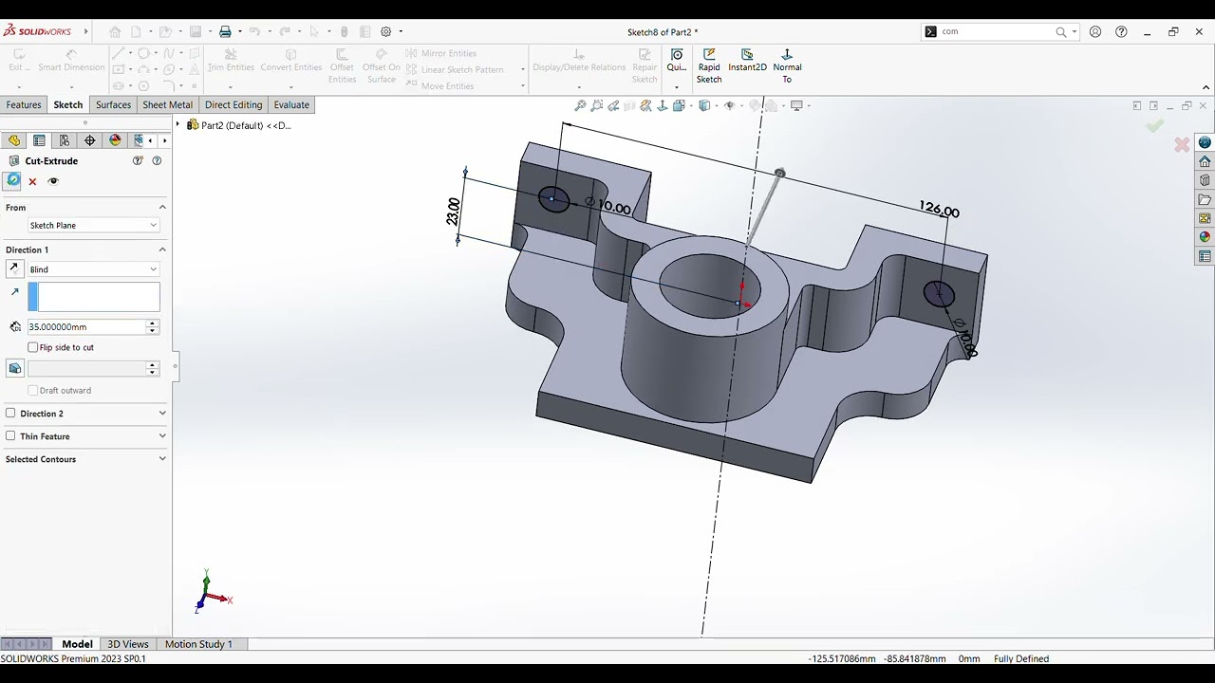
Task: Cancel Cut-Extrude with the red X
Action: coord(32,181)
